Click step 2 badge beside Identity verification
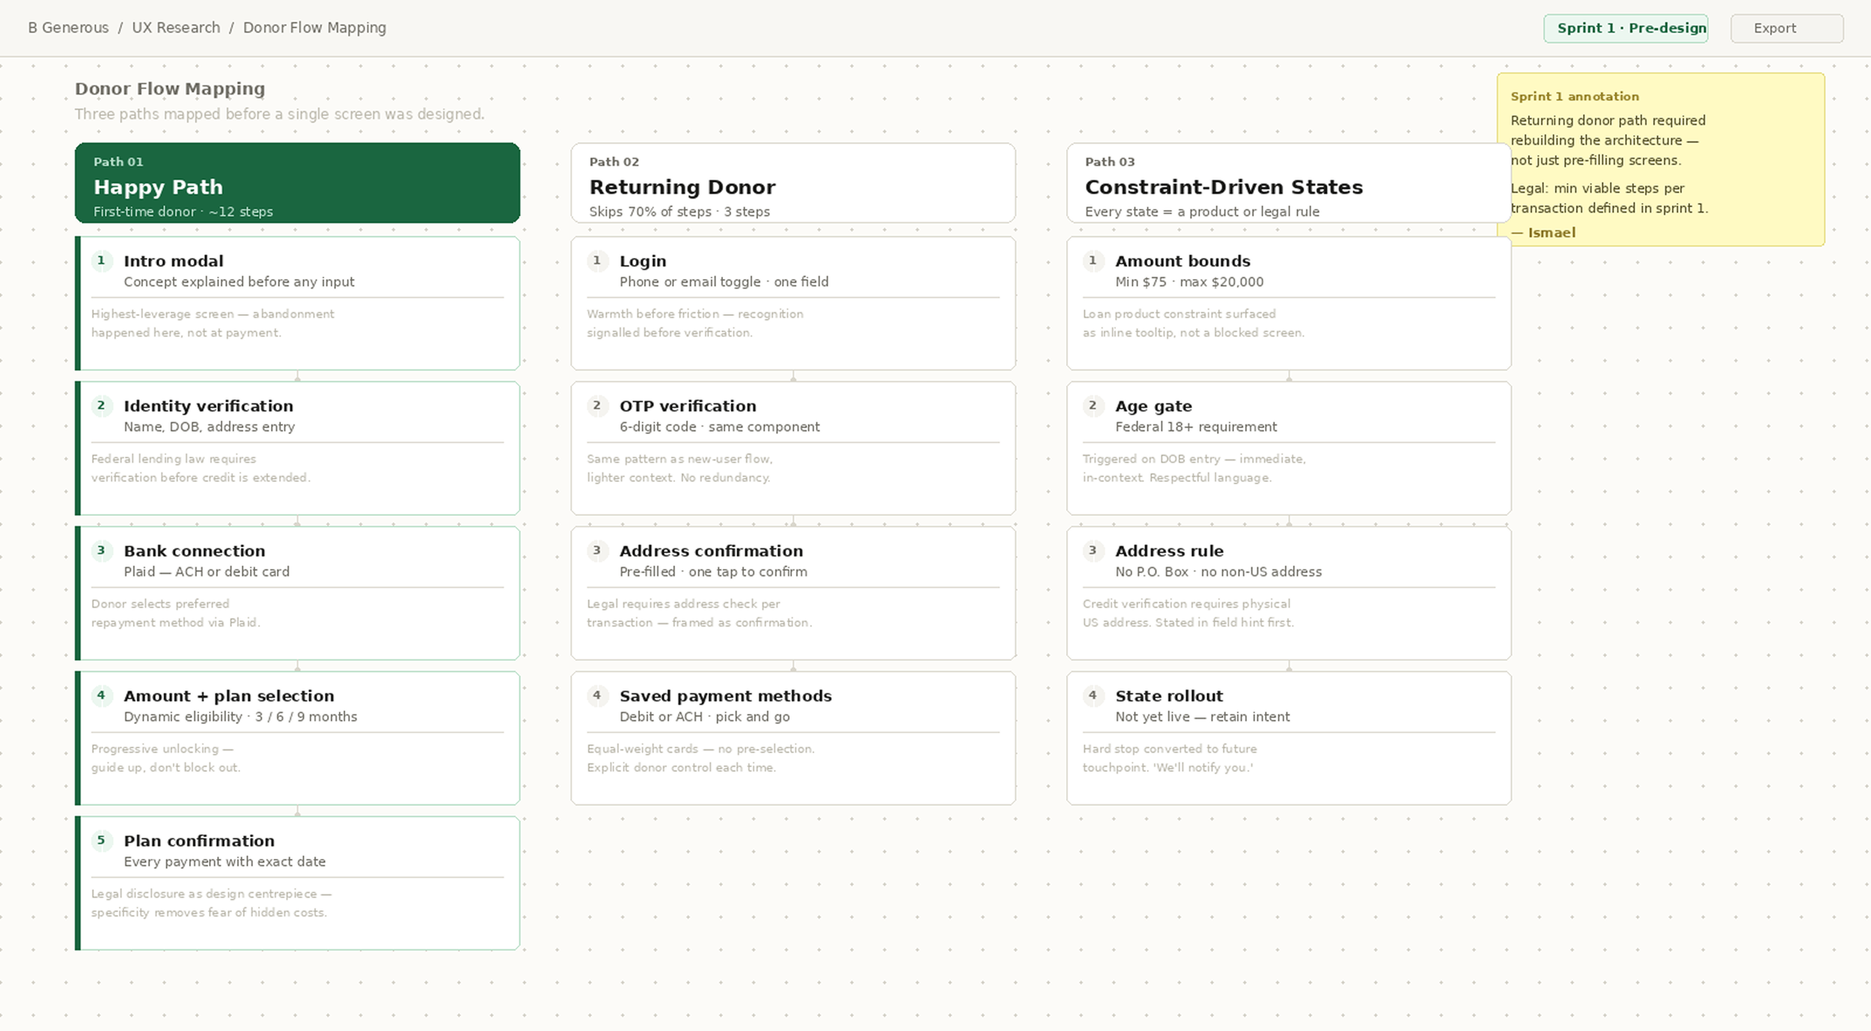This screenshot has height=1031, width=1871. click(101, 406)
